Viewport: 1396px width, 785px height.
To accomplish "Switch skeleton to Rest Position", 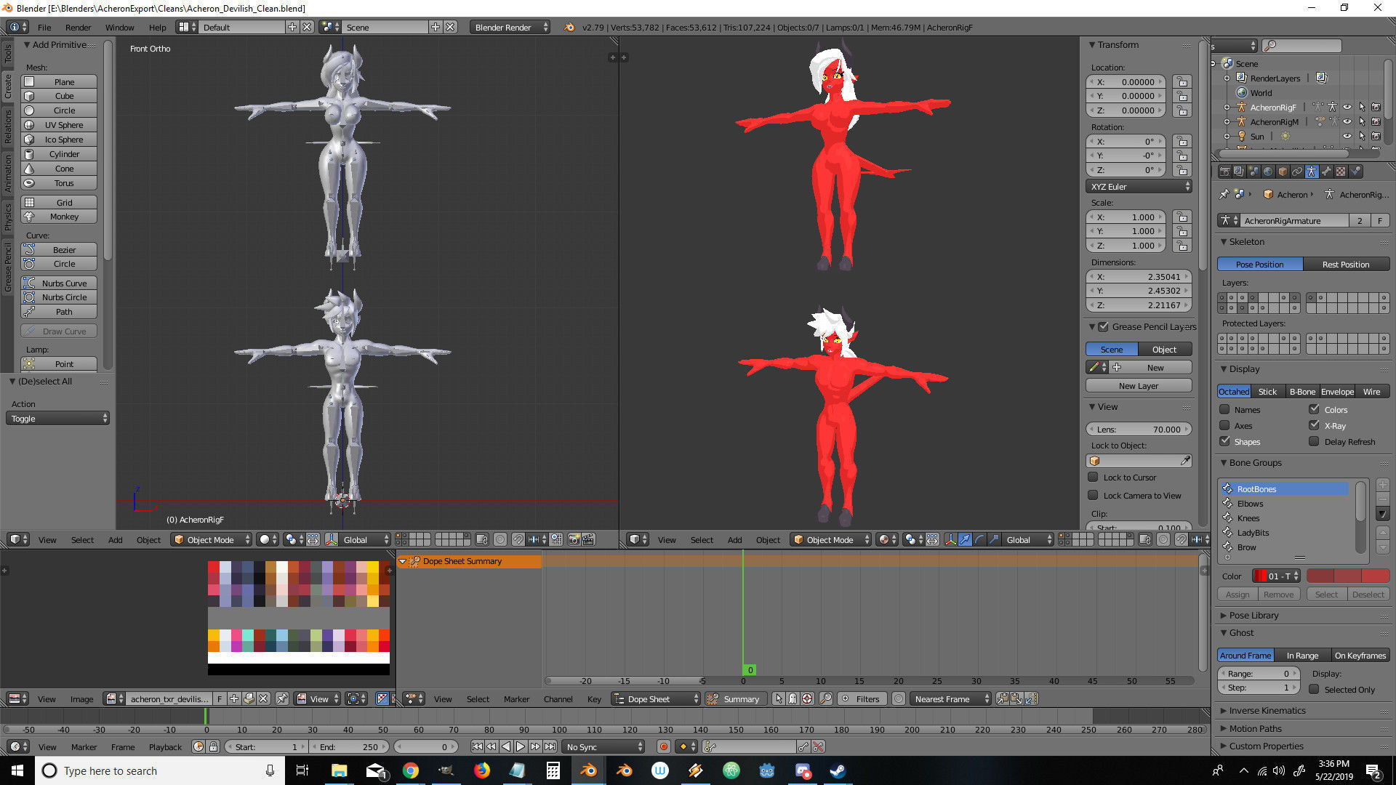I will click(x=1345, y=265).
